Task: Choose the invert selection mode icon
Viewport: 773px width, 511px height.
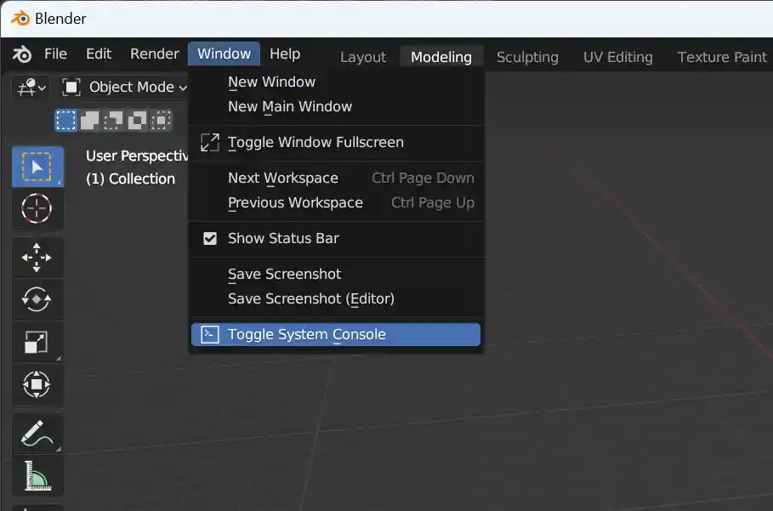Action: tap(137, 120)
